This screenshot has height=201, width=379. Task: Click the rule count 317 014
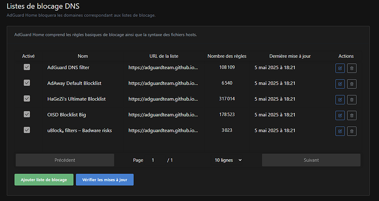[x=227, y=98]
